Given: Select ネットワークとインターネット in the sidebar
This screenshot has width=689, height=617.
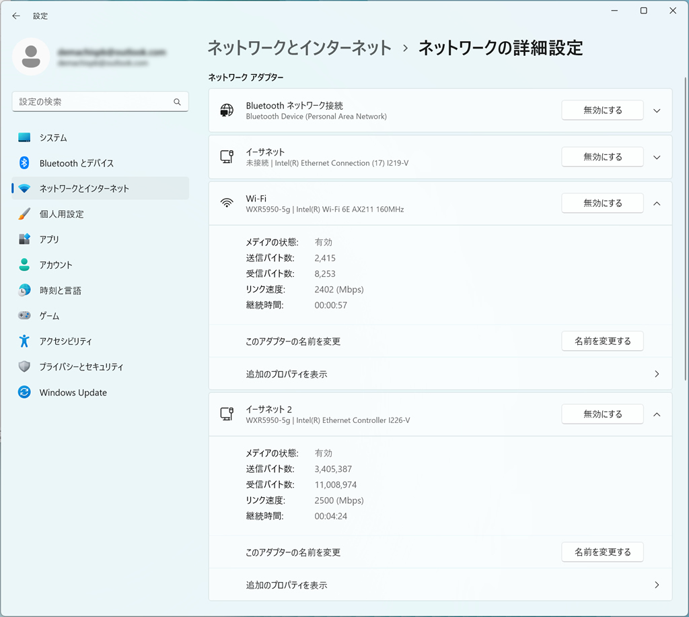Looking at the screenshot, I should [x=101, y=189].
